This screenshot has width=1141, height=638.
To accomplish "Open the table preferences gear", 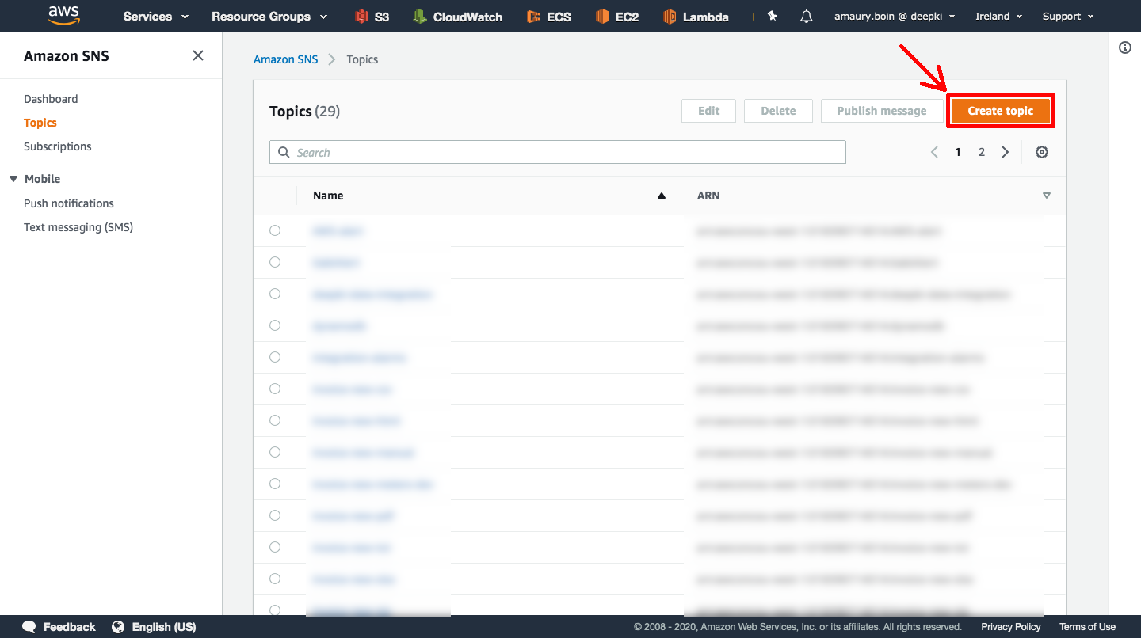I will tap(1042, 152).
